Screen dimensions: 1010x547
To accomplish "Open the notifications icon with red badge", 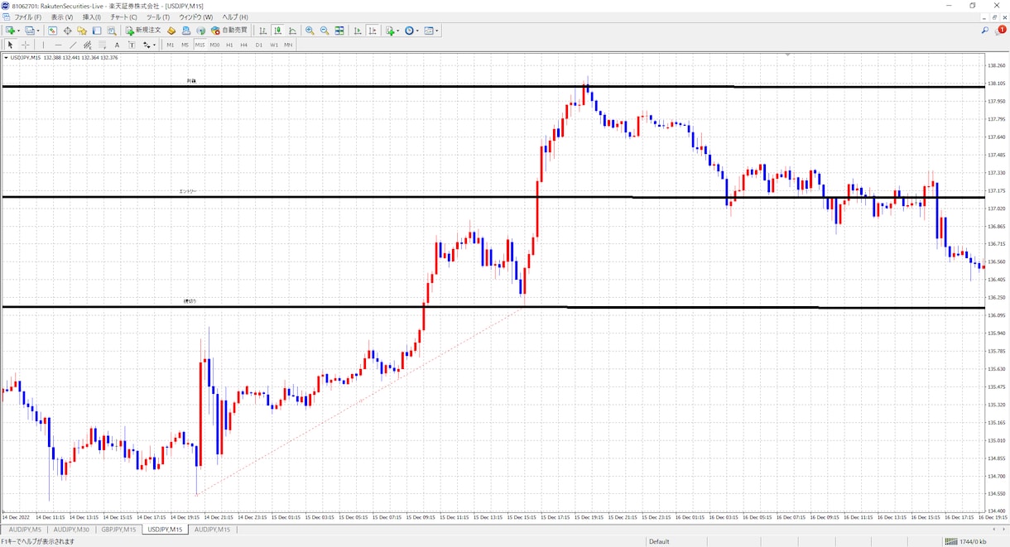I will point(1001,31).
